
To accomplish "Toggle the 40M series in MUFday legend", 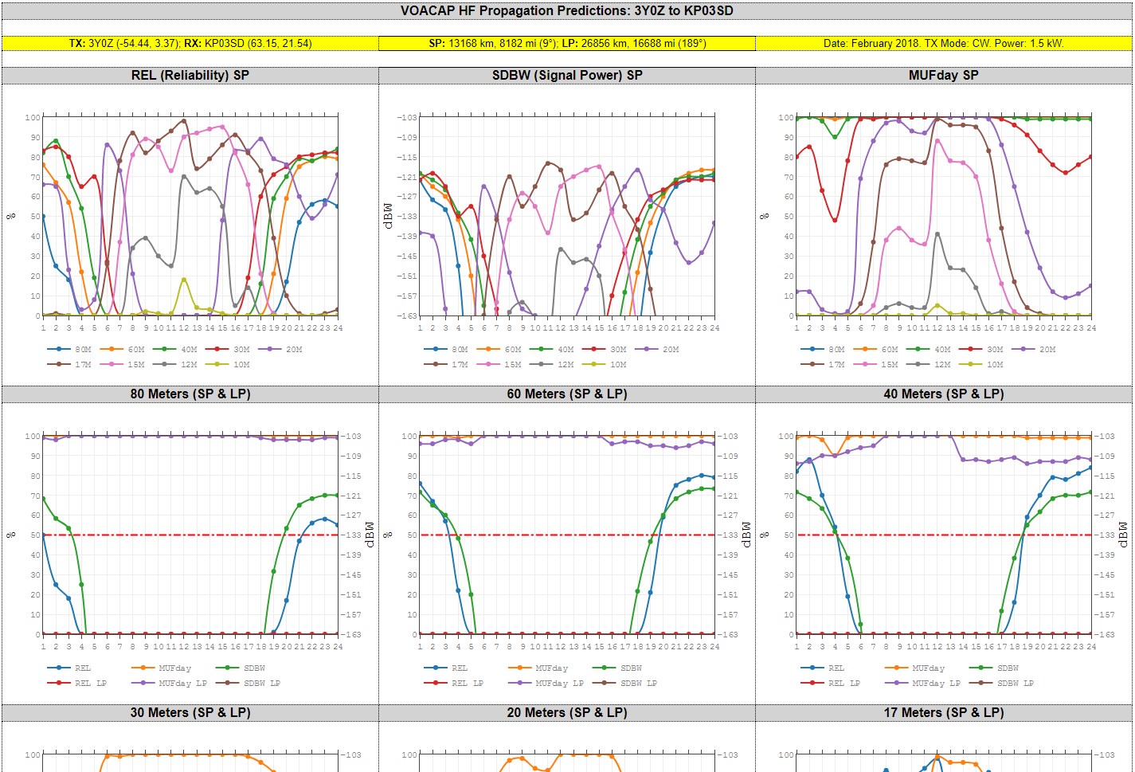I will [916, 349].
